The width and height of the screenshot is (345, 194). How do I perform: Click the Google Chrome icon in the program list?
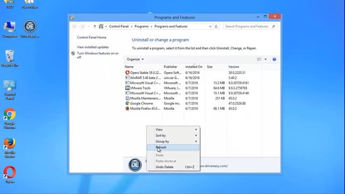127,103
